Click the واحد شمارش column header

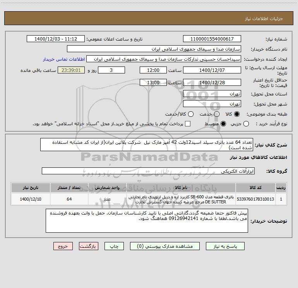pyautogui.click(x=107, y=187)
